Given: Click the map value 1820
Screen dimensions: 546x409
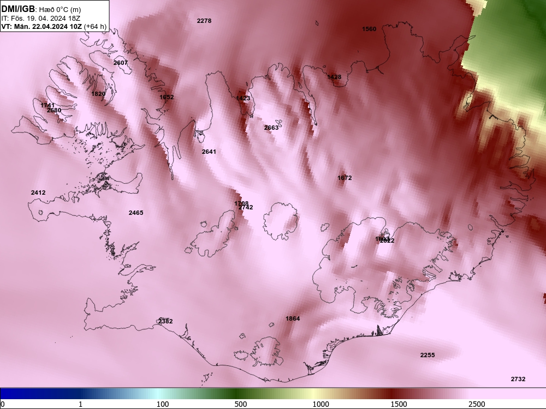Looking at the screenshot, I should point(98,94).
